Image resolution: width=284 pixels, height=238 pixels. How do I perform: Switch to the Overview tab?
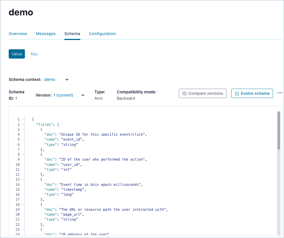click(18, 34)
